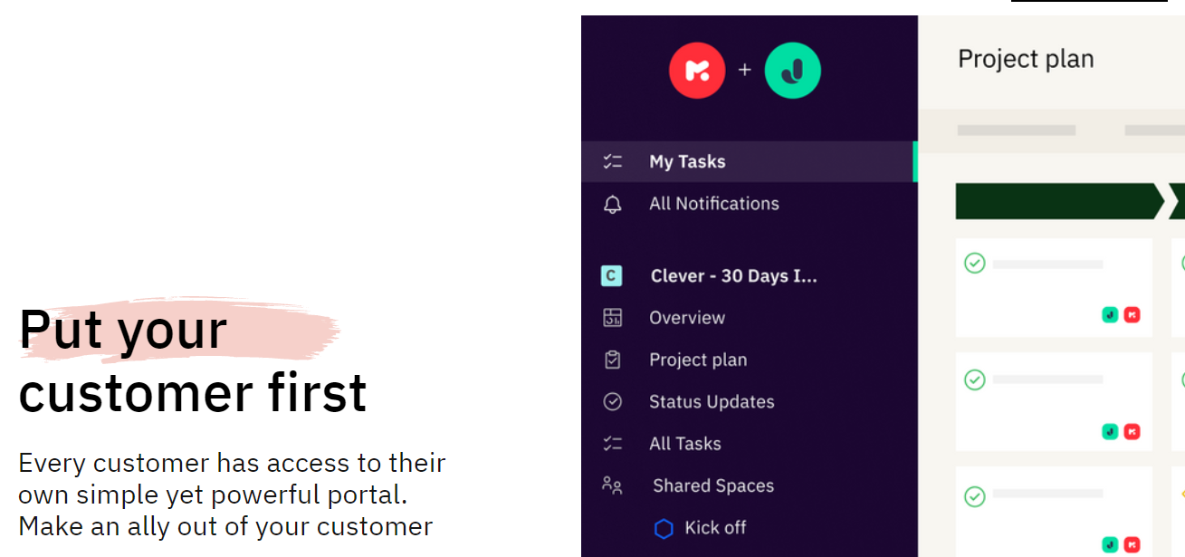Screen dimensions: 1185x557
Task: Click the blue hexagon icon beside Kick off
Action: tap(664, 527)
